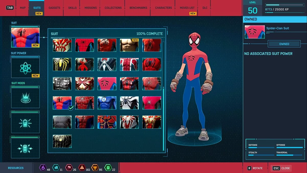Open the GADGETS tab

pyautogui.click(x=54, y=8)
